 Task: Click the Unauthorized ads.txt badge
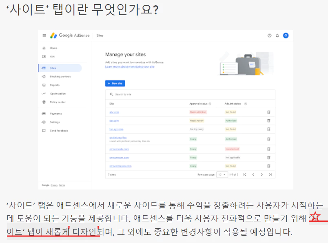click(232, 149)
